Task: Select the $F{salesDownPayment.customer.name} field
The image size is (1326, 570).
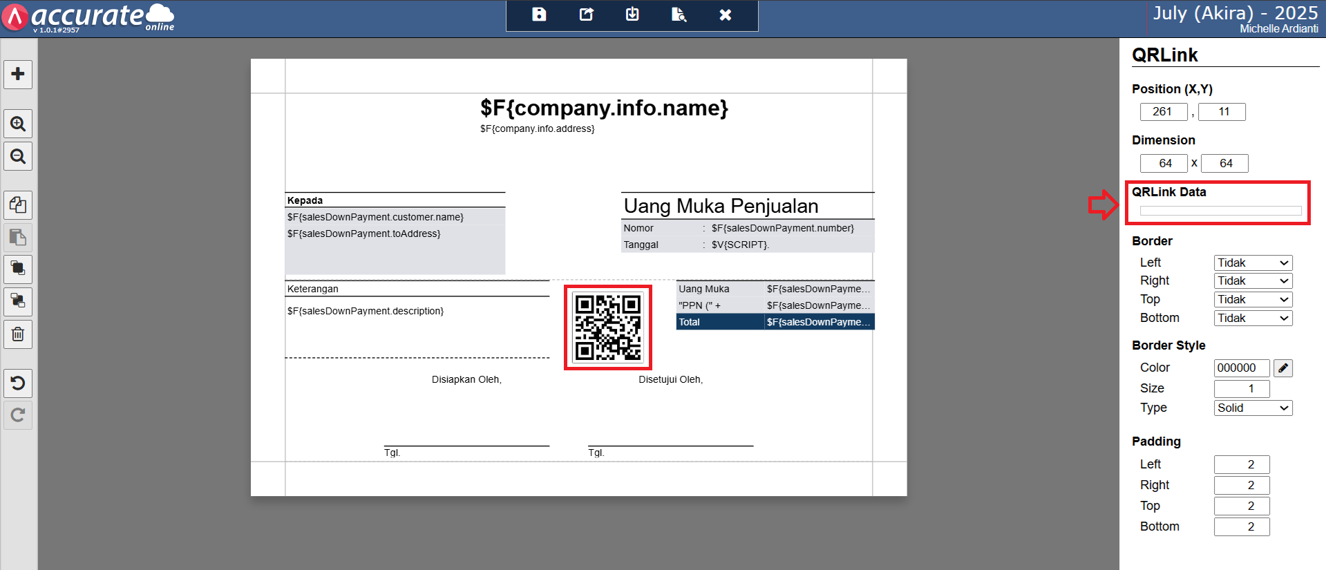Action: (375, 217)
